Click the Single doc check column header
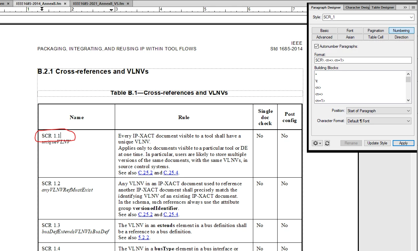 (x=265, y=117)
